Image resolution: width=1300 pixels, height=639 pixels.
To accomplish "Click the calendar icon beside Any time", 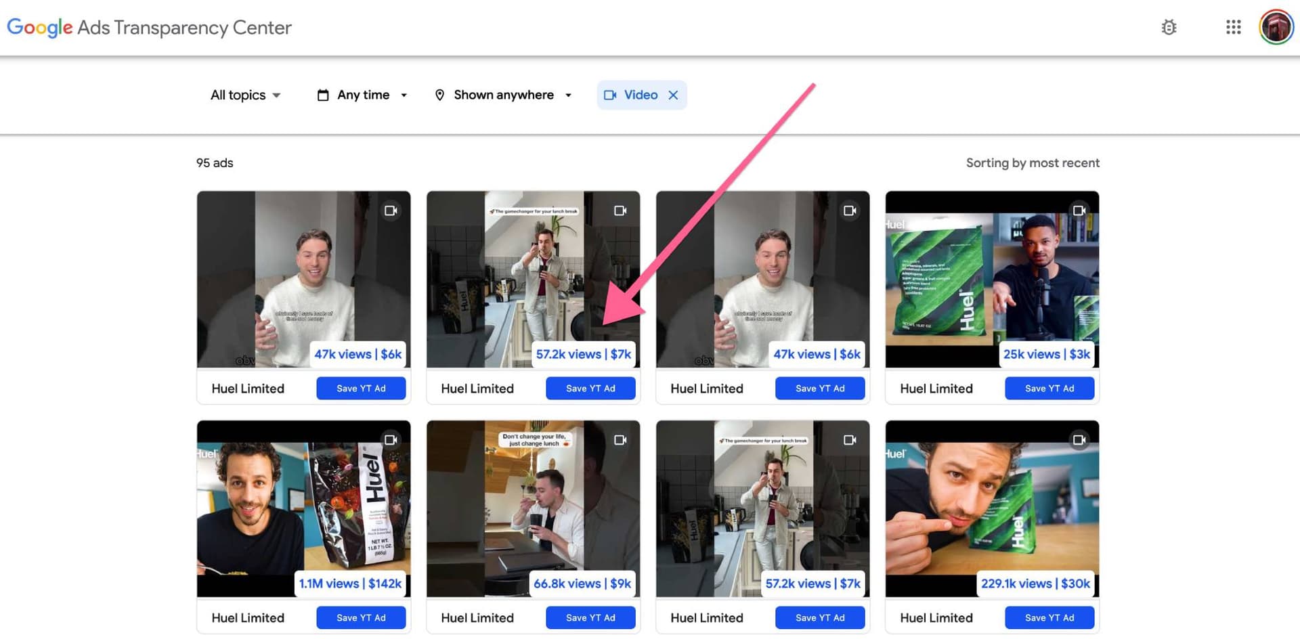I will (x=323, y=95).
